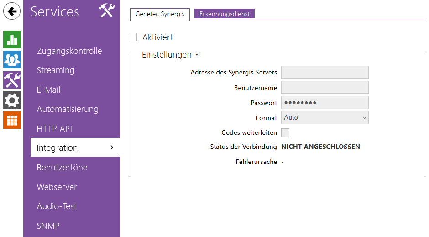429x237 pixels.
Task: Open the Format dropdown set to Auto
Action: [324, 117]
